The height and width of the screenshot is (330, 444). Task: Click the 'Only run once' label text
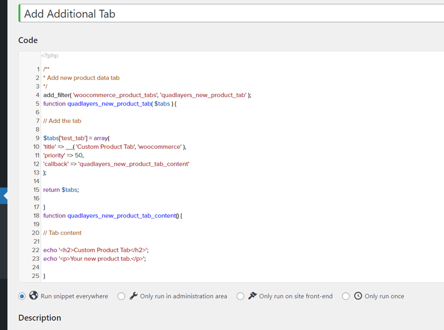pos(384,296)
